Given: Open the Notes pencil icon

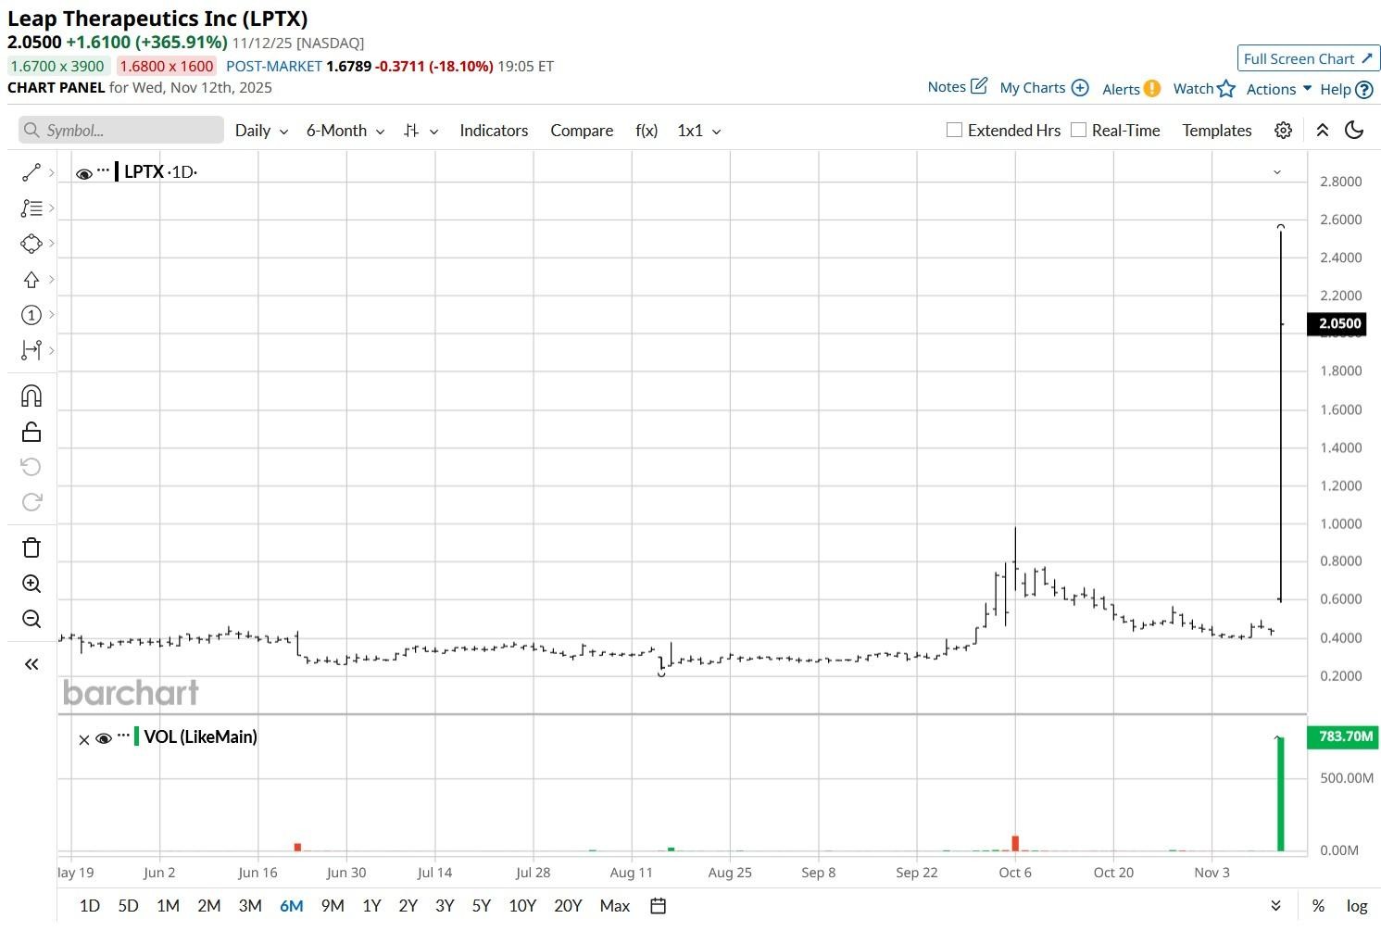Looking at the screenshot, I should click(x=979, y=86).
